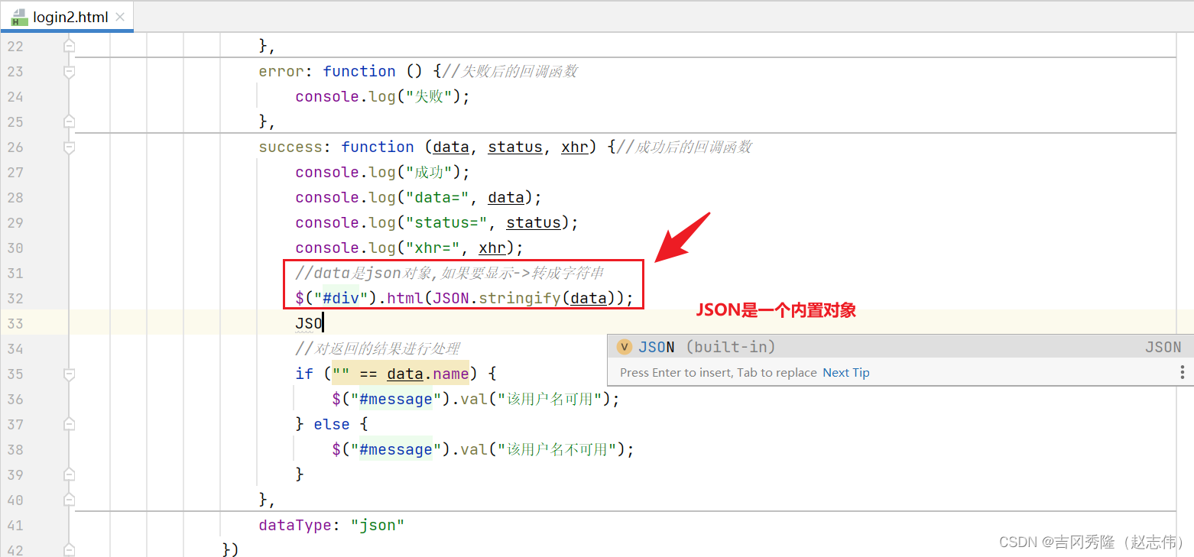Select the login2.html tab
Screen dimensions: 1194x557
coord(69,17)
